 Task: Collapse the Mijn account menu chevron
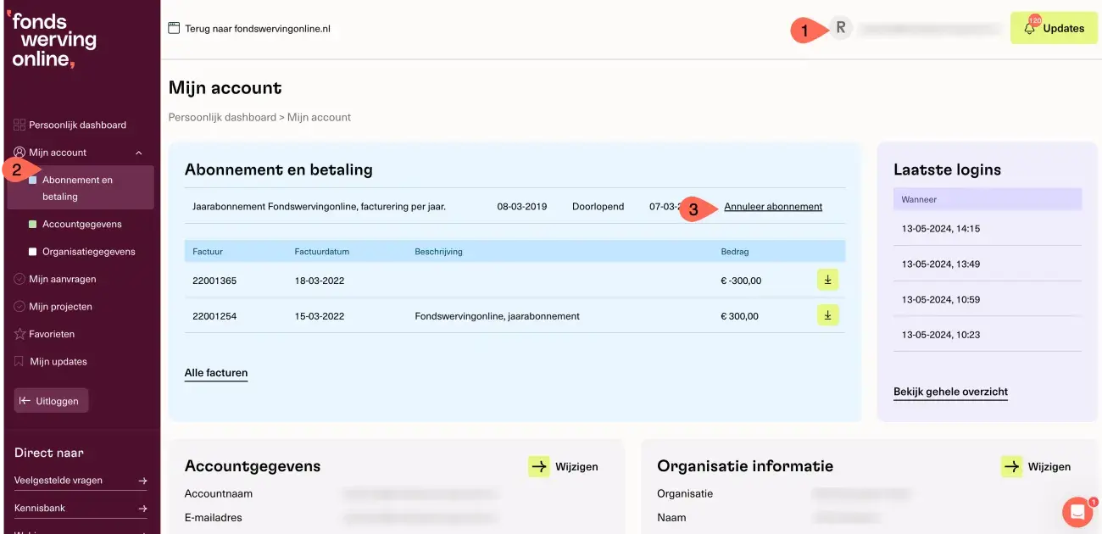tap(139, 153)
